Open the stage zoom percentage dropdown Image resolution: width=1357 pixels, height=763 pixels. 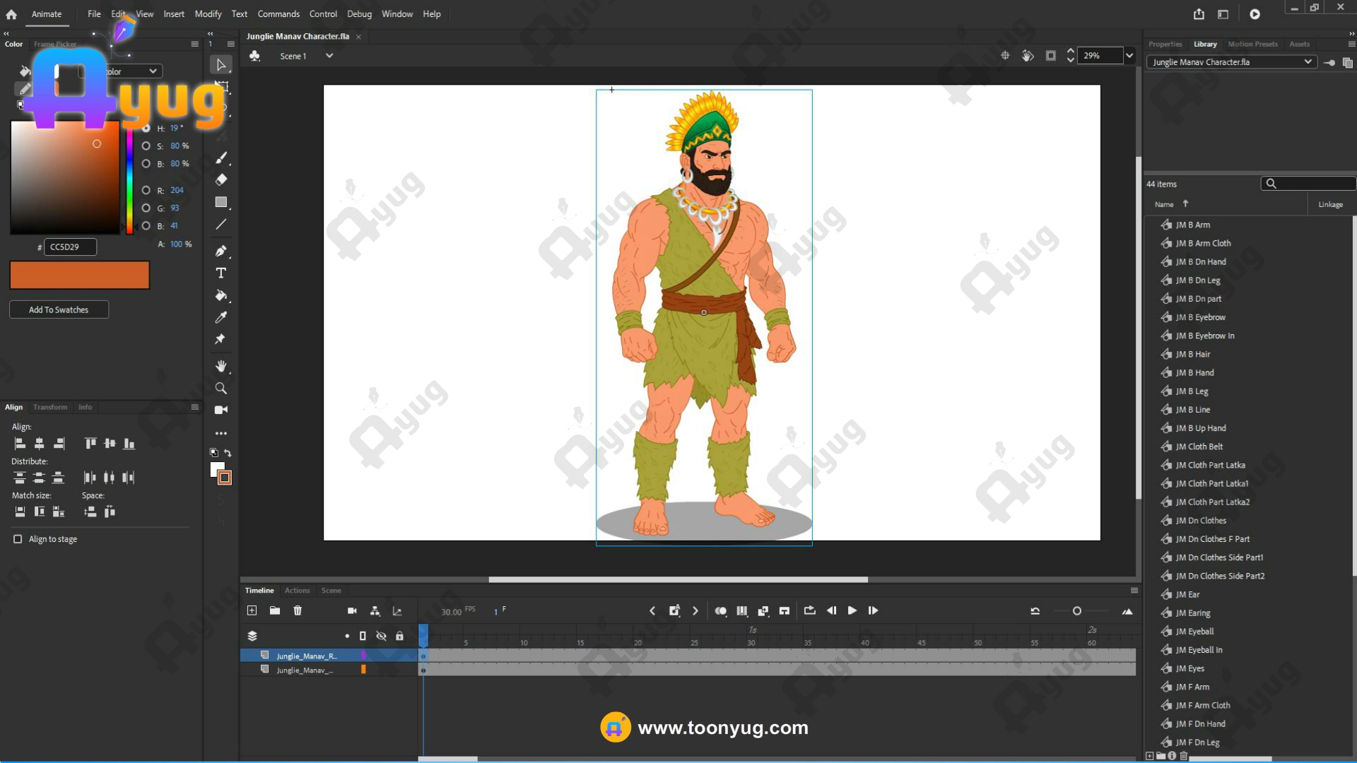click(1129, 56)
